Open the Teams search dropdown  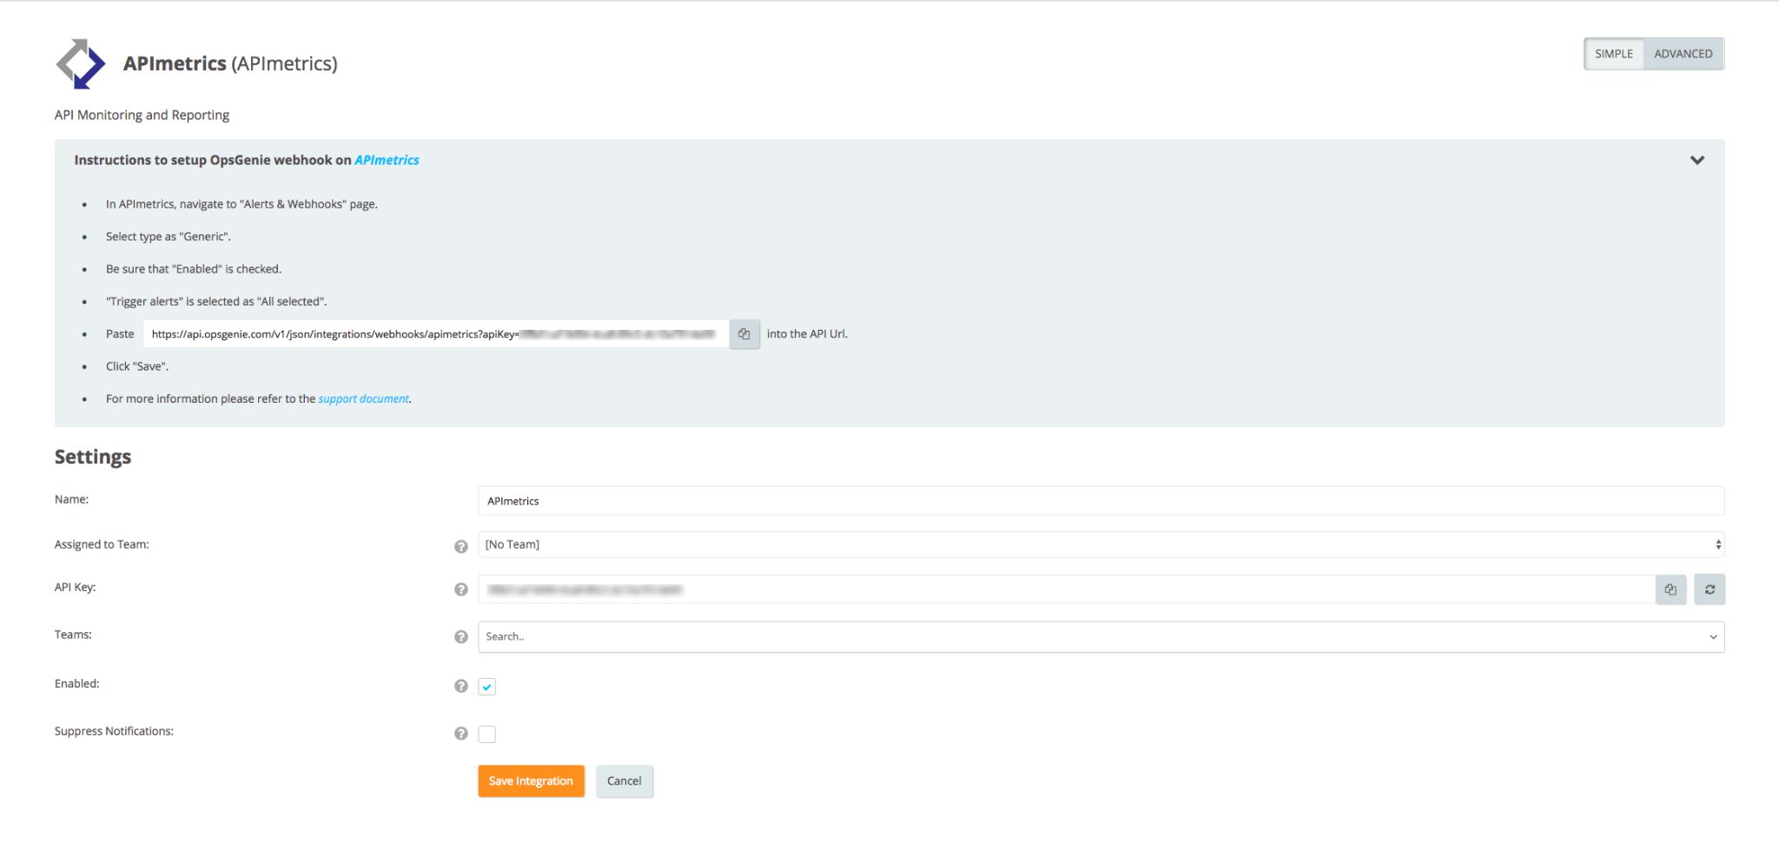[x=1101, y=637]
